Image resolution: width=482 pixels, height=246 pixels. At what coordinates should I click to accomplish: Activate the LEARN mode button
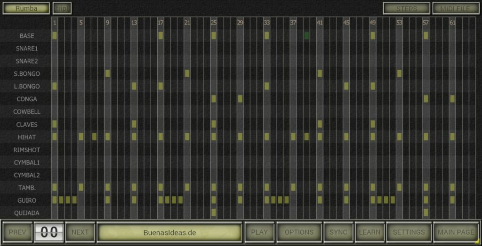coord(370,232)
